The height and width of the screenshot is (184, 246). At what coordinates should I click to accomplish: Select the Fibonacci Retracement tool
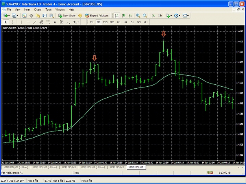coord(48,22)
